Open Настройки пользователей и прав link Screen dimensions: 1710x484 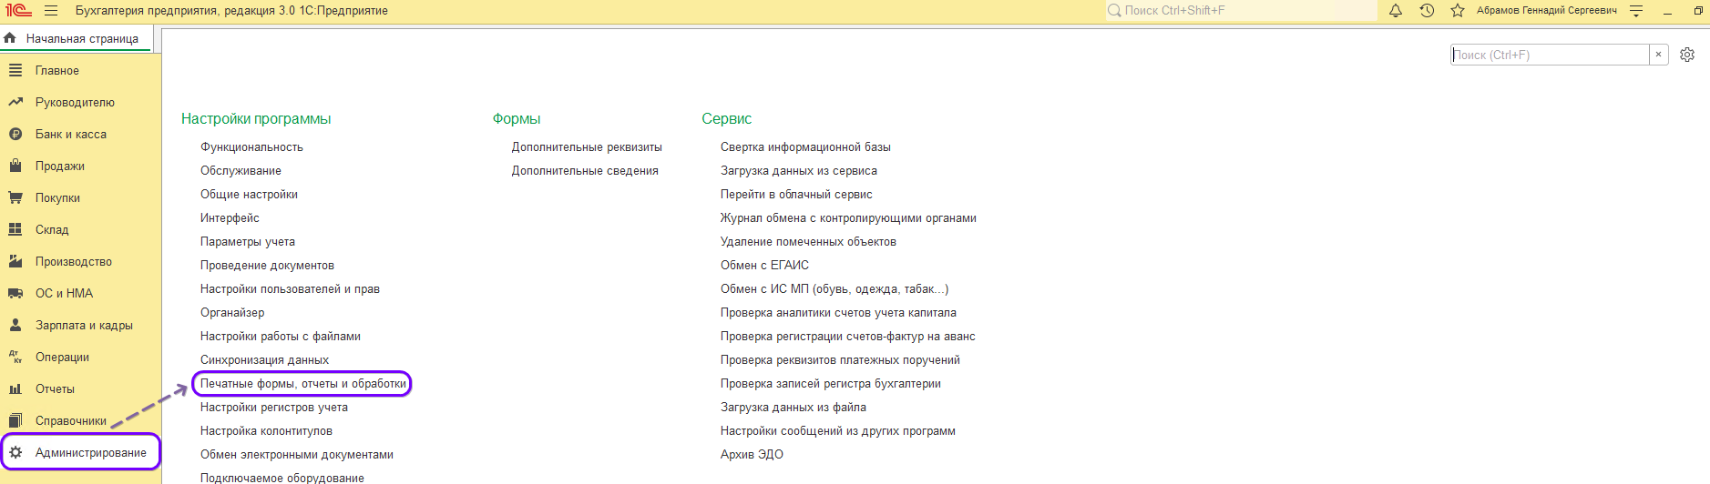pos(290,288)
